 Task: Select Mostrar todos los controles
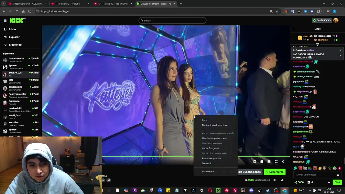(x=215, y=125)
